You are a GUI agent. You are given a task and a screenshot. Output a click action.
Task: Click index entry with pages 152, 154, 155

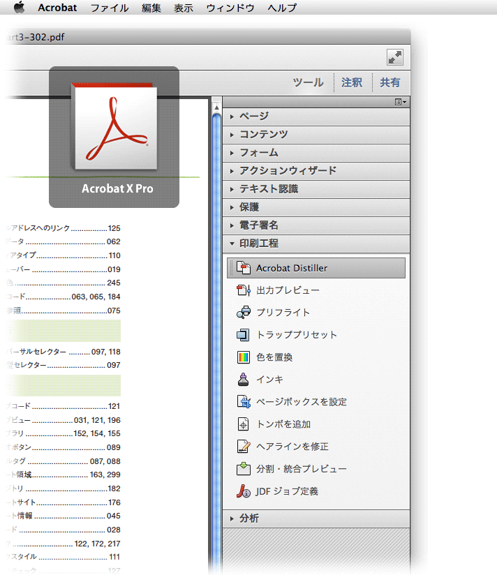tap(63, 433)
